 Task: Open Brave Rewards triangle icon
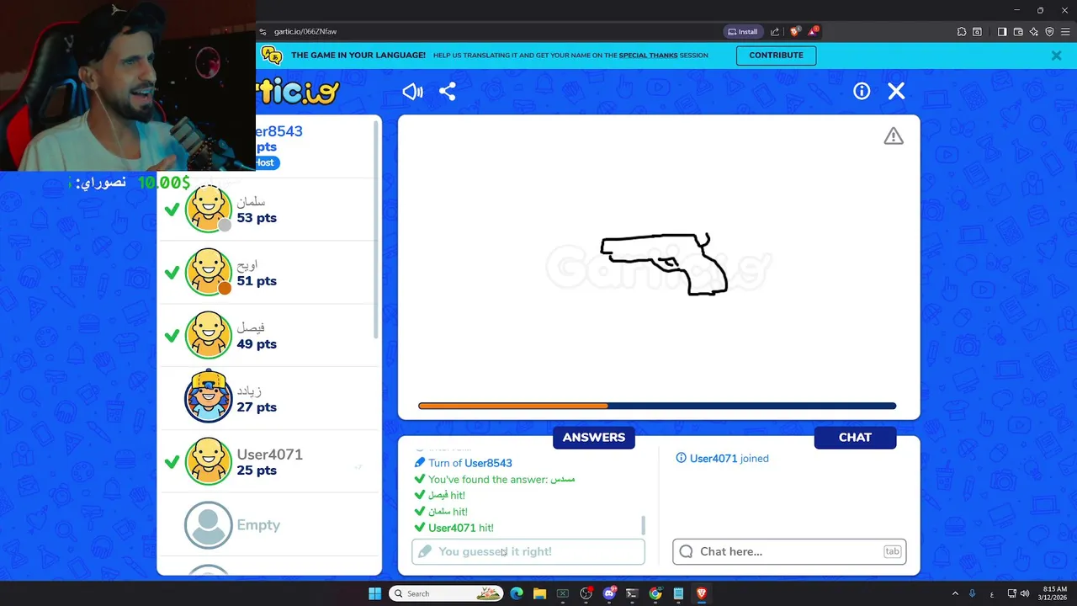(x=813, y=32)
